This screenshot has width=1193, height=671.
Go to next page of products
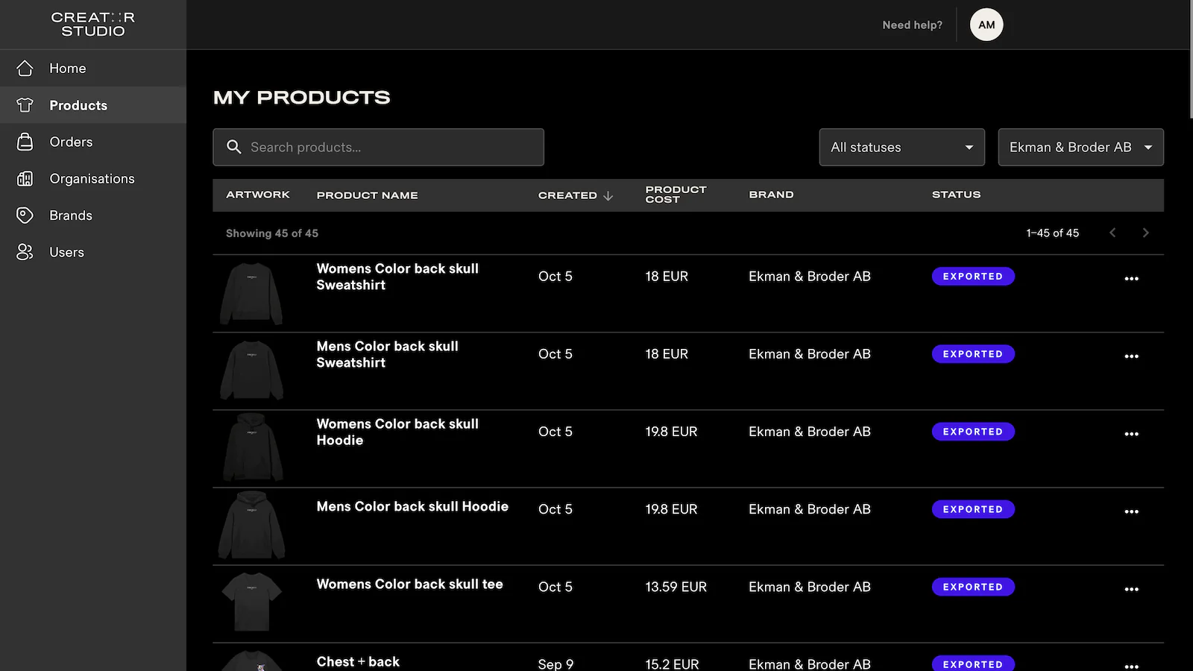1146,233
